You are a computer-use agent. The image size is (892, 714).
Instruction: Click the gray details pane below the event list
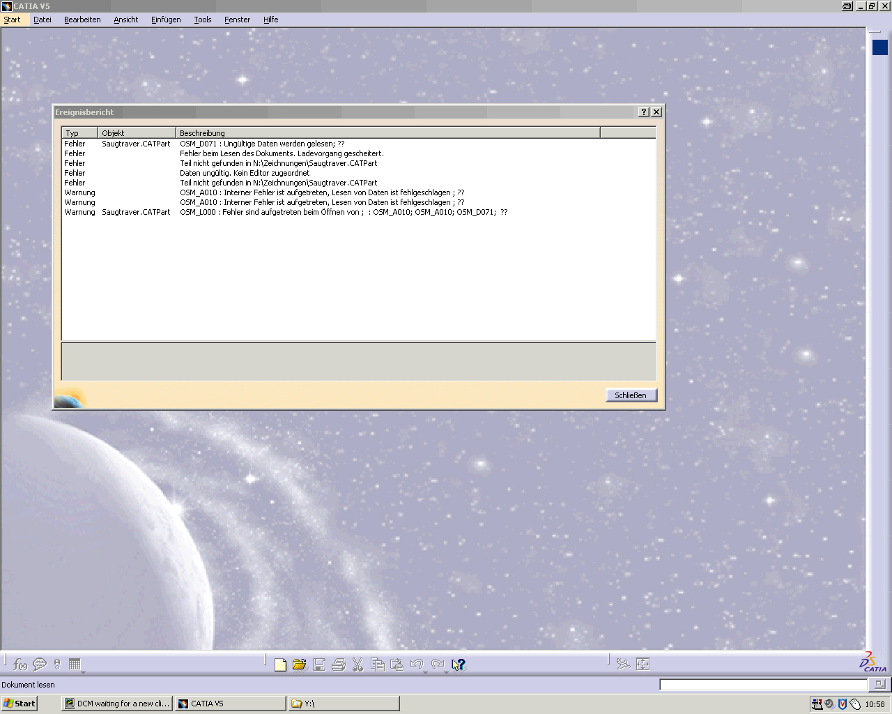coord(359,361)
